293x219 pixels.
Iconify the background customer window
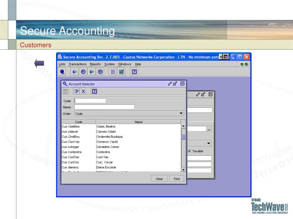[198, 94]
